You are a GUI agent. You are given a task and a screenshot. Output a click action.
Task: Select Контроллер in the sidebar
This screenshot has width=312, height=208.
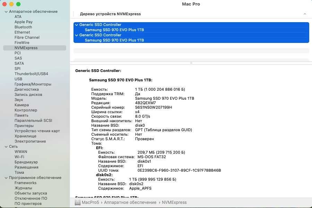(x=26, y=110)
